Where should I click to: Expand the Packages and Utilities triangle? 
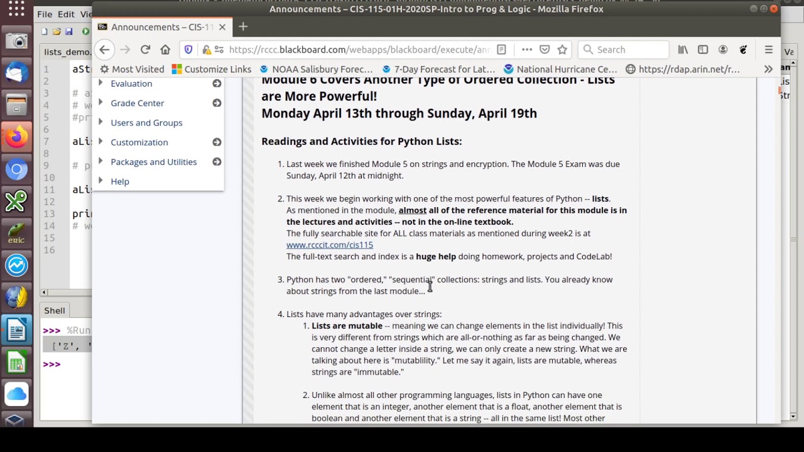point(100,161)
